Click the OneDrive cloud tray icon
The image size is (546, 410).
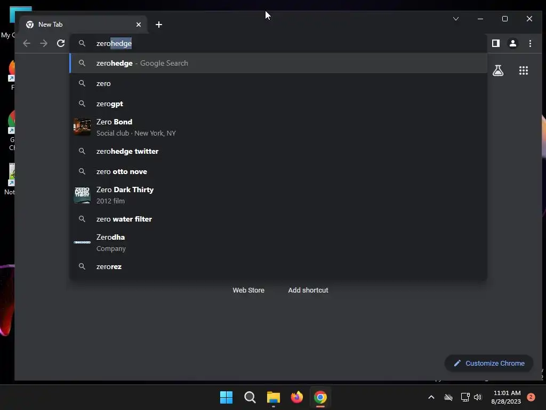(x=448, y=397)
